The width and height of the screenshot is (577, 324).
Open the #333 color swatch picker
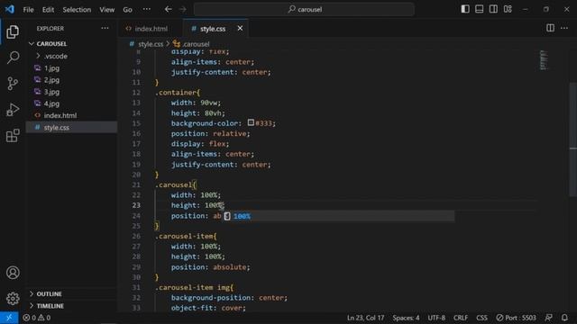click(251, 122)
